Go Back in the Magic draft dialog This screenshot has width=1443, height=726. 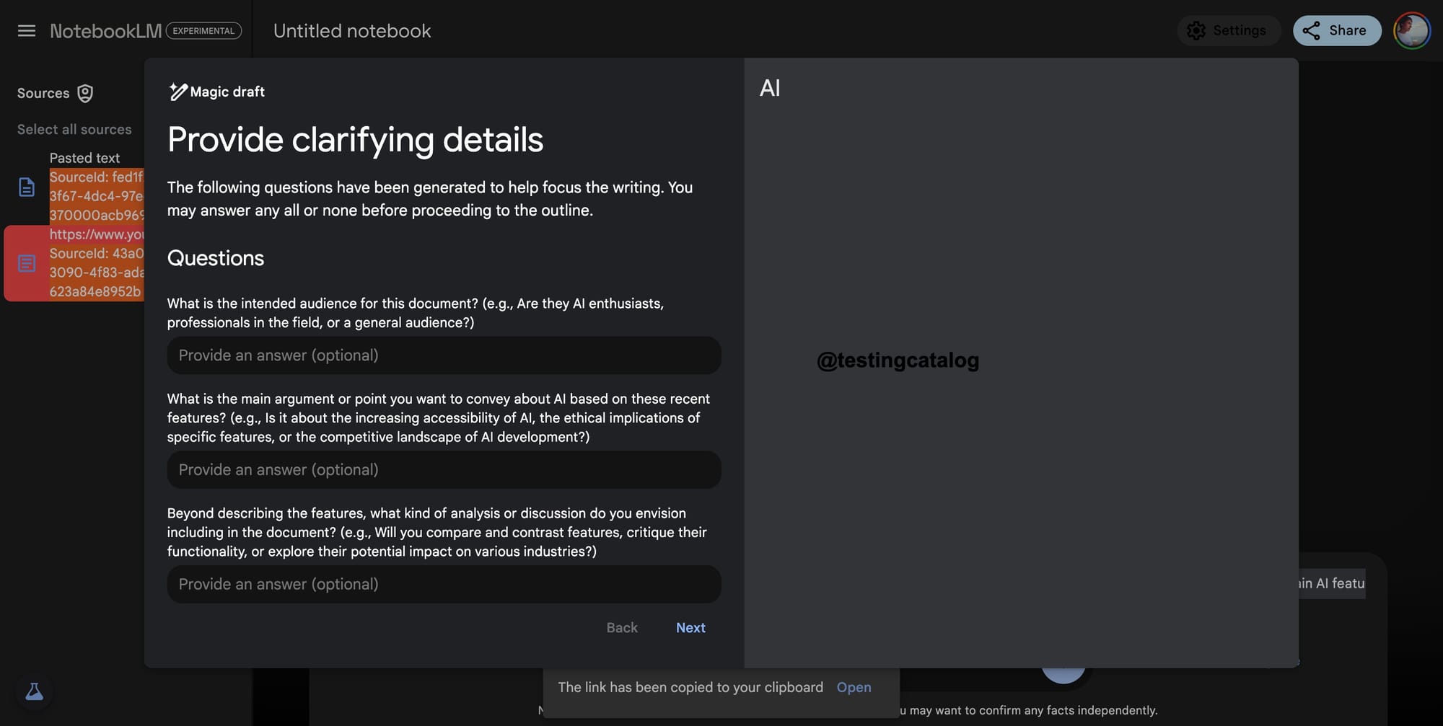tap(622, 628)
